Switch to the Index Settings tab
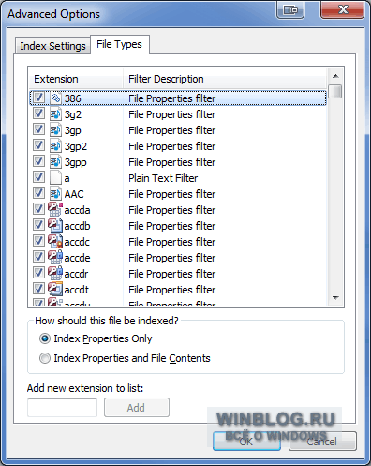 click(52, 46)
